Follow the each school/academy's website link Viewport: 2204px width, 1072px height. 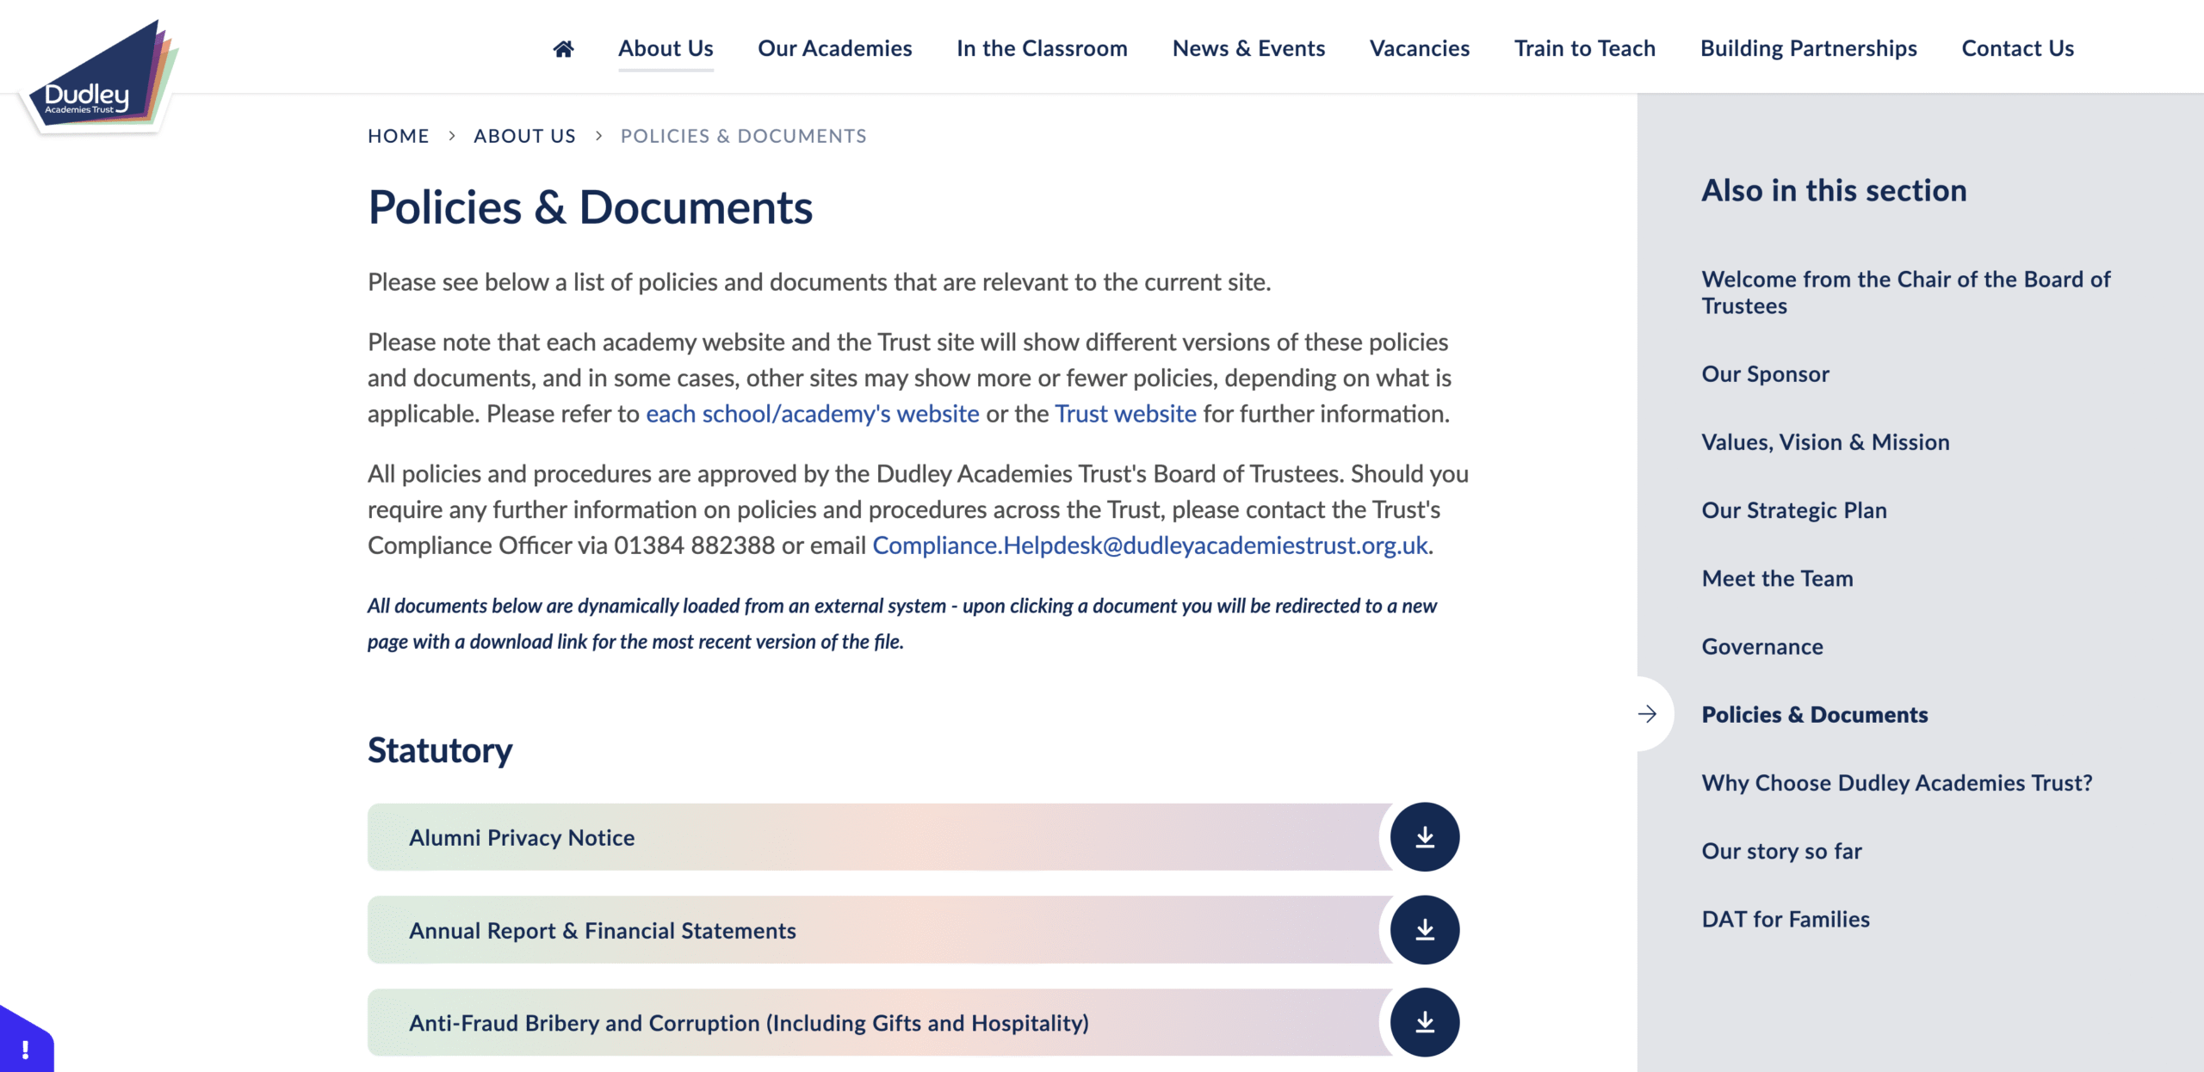pyautogui.click(x=812, y=414)
